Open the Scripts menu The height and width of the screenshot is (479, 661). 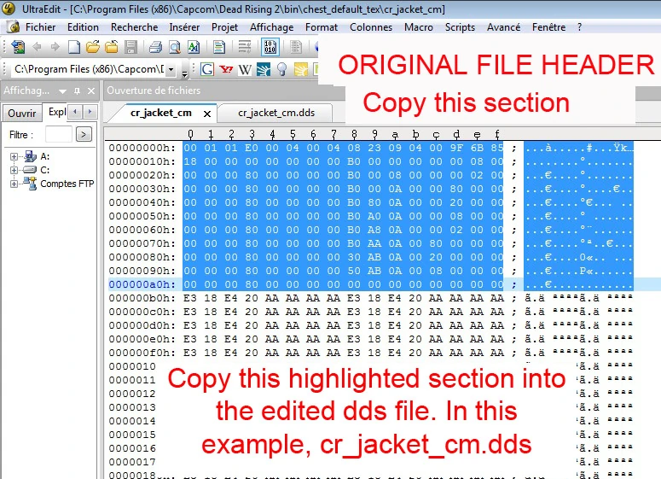click(x=460, y=27)
